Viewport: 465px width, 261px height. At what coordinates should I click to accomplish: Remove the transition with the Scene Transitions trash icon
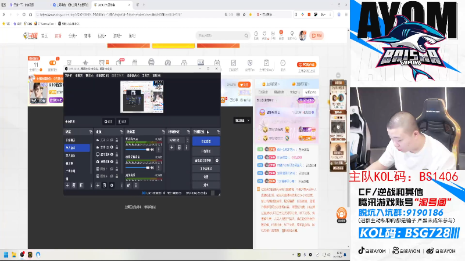coord(179,147)
